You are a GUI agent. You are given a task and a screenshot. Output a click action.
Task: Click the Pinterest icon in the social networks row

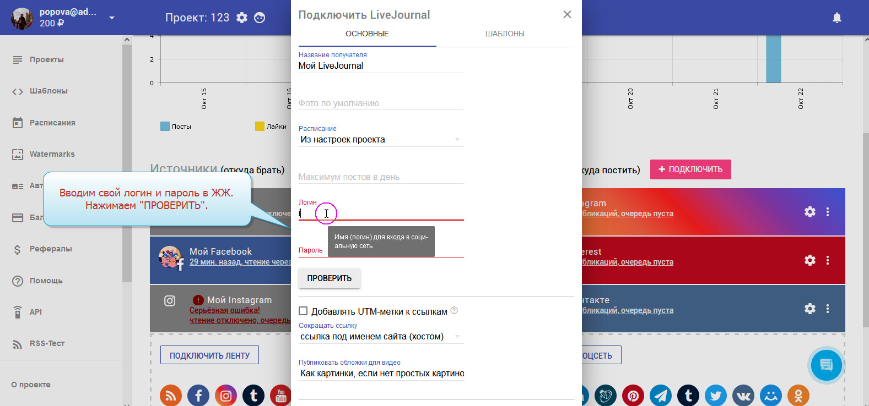633,395
